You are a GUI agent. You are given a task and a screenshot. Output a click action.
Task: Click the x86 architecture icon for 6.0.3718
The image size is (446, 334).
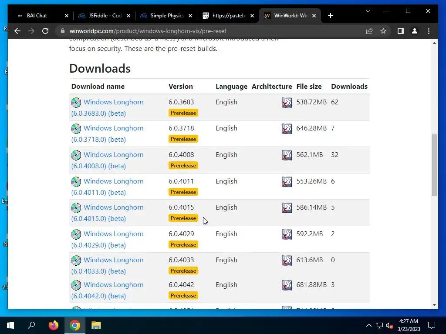(287, 129)
